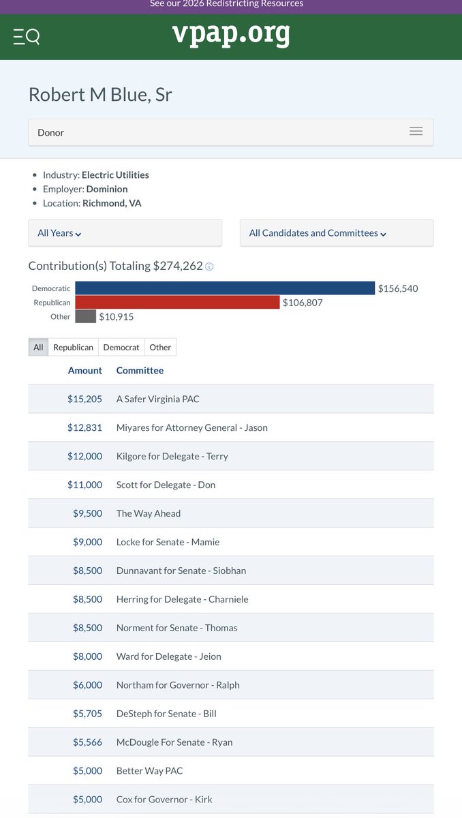Click $8,500 amount for Dunnavant
Screen dimensions: 462x818
87,571
